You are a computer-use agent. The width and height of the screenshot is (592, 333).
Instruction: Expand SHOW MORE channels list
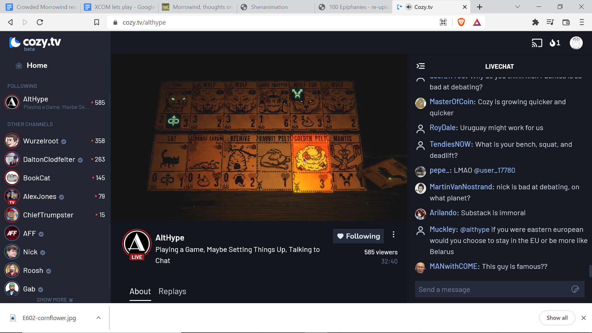coord(55,300)
